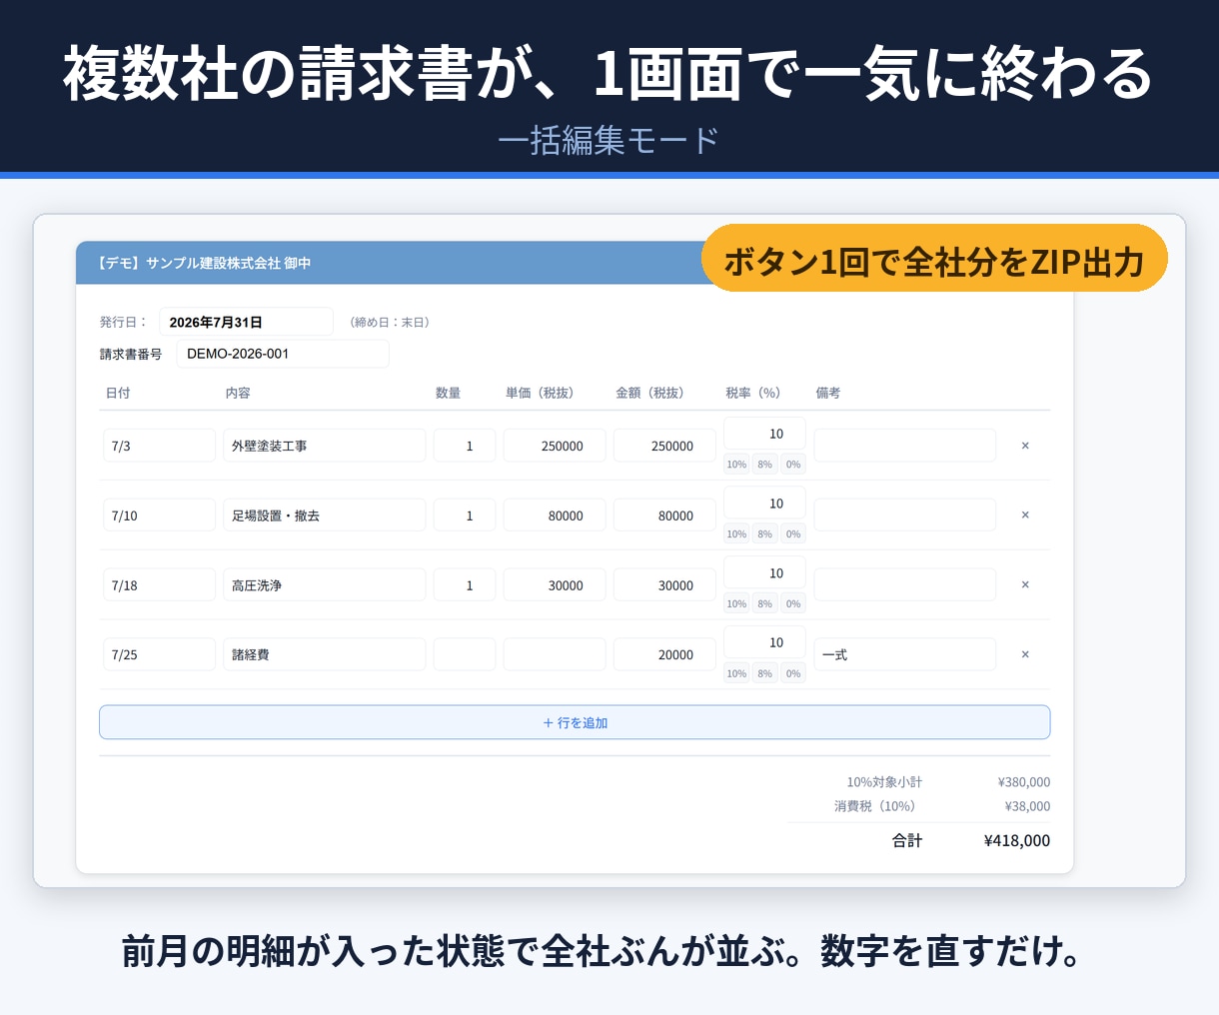This screenshot has width=1219, height=1015.
Task: Click 備考 field of 足場設置・撤去 row
Action: pos(905,515)
